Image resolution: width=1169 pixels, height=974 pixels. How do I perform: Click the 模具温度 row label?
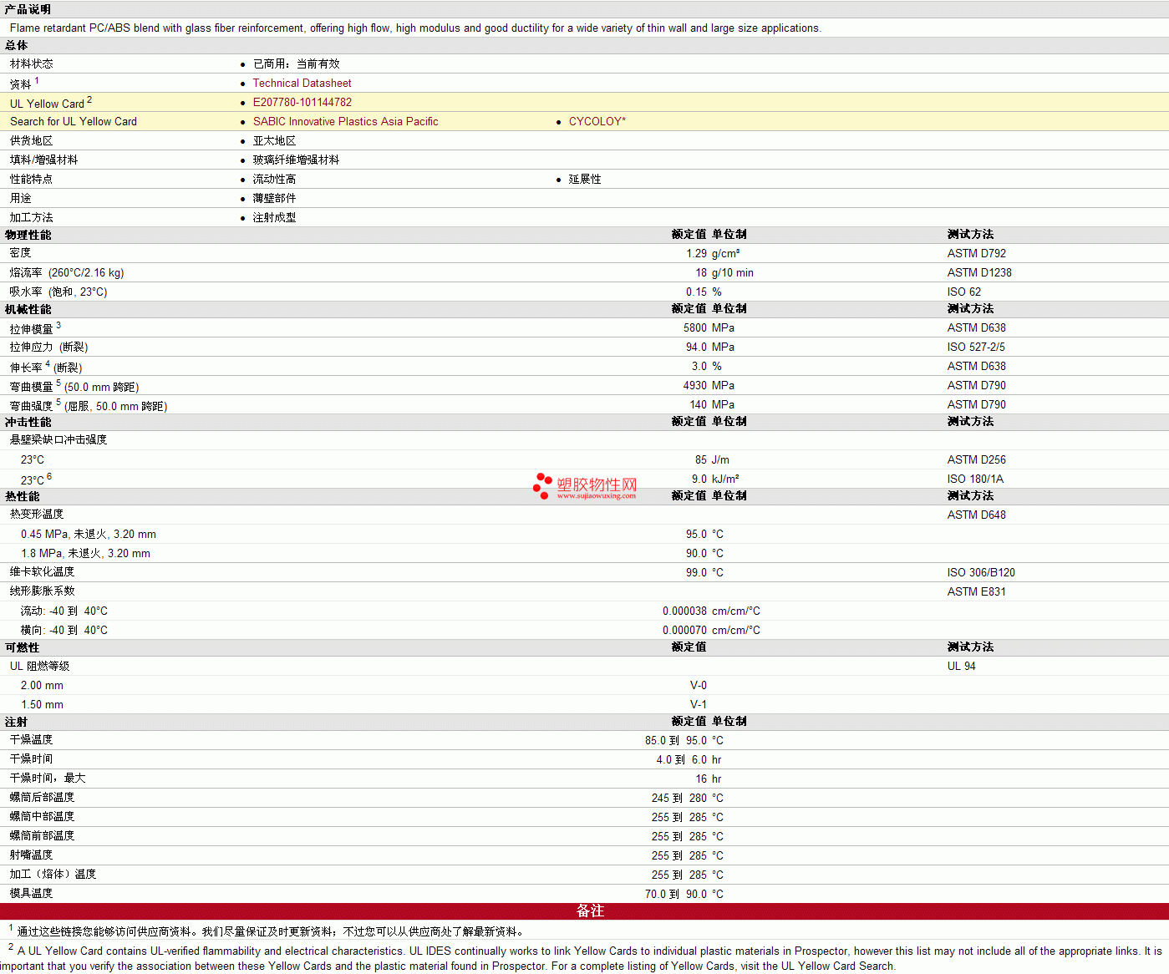[x=32, y=893]
